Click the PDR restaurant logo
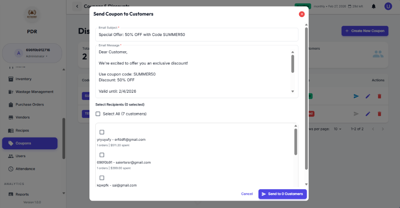Screen dimensions: 400x208 click(x=32, y=14)
